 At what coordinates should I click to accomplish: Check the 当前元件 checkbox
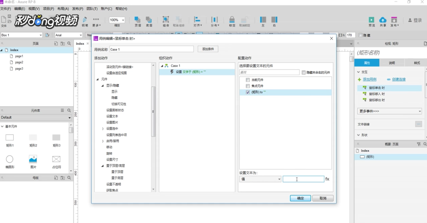click(248, 80)
